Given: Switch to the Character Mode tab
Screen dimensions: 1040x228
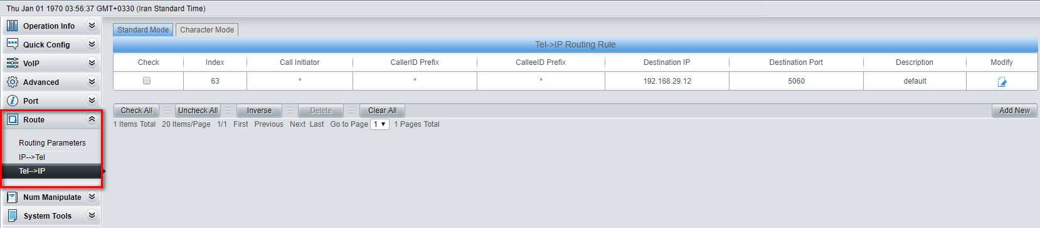Looking at the screenshot, I should pos(207,29).
